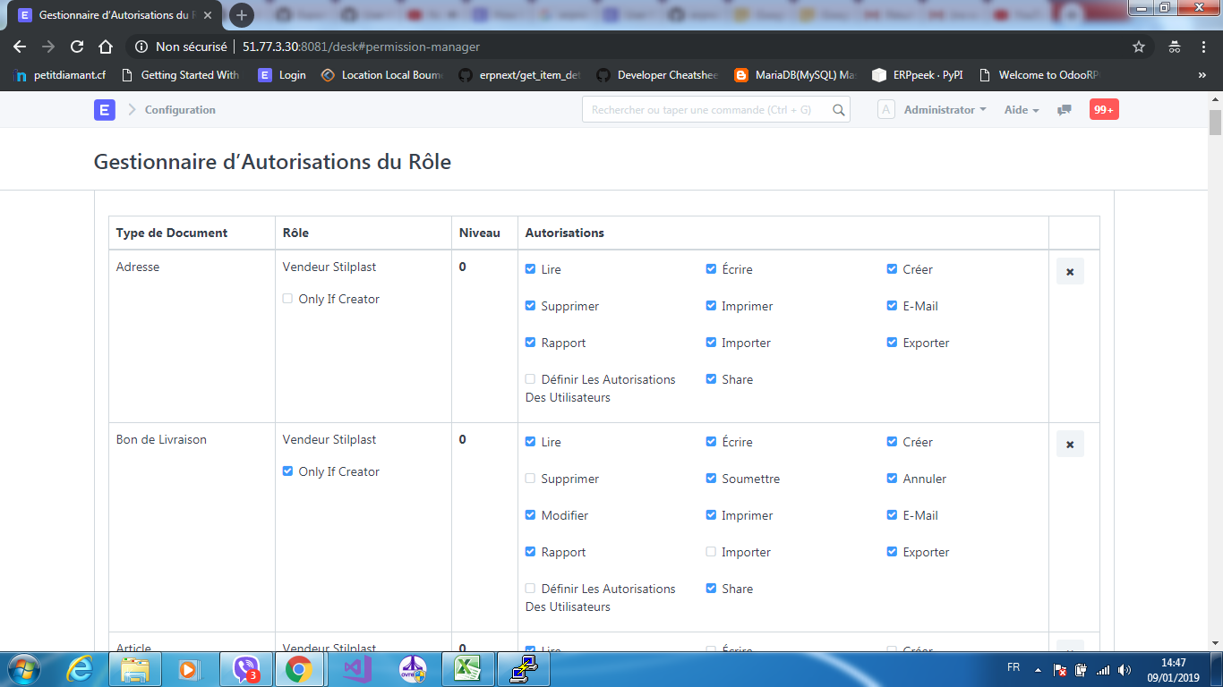This screenshot has width=1223, height=687.
Task: Go to the Configuration breadcrumb
Action: (180, 110)
